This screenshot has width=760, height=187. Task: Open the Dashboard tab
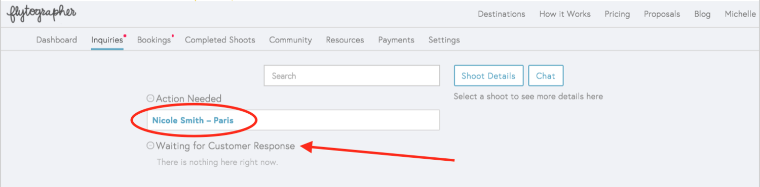tap(57, 40)
